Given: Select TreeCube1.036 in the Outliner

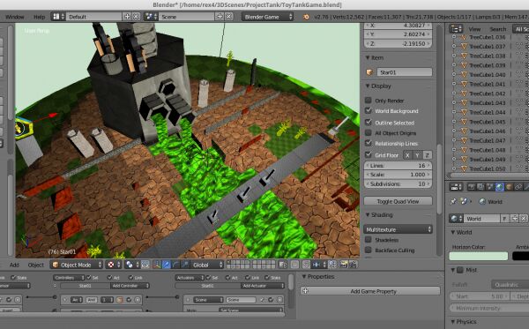Looking at the screenshot, I should [488, 37].
